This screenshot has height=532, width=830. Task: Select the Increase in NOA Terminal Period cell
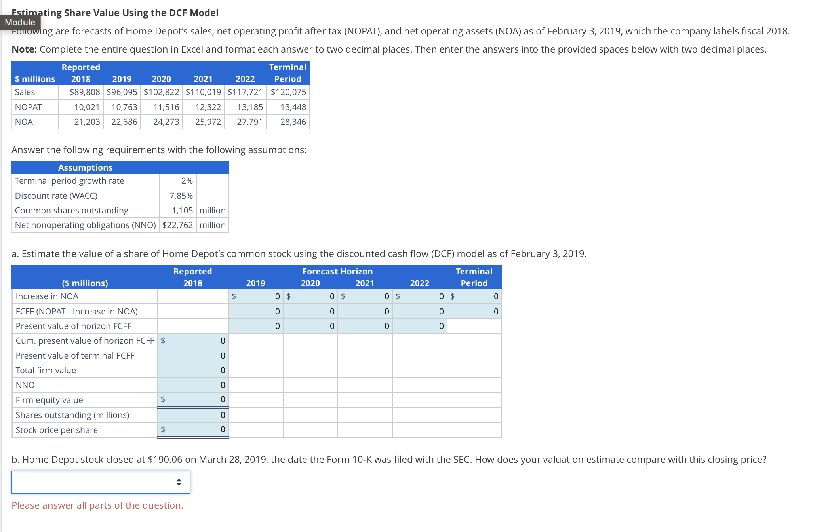point(474,296)
